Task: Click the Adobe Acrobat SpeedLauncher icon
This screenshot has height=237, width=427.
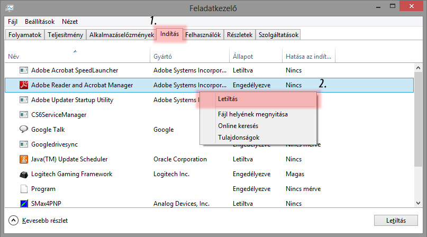Action: pyautogui.click(x=23, y=70)
